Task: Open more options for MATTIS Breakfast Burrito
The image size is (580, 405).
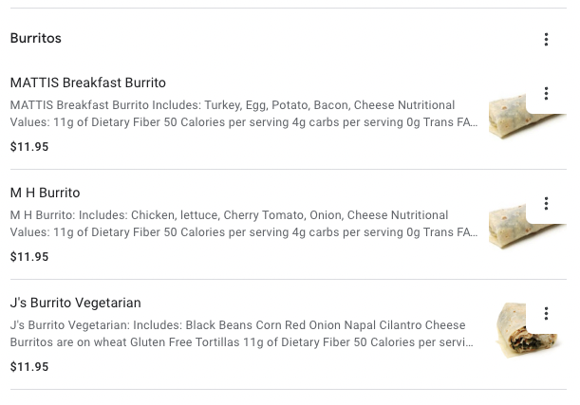Action: 546,94
